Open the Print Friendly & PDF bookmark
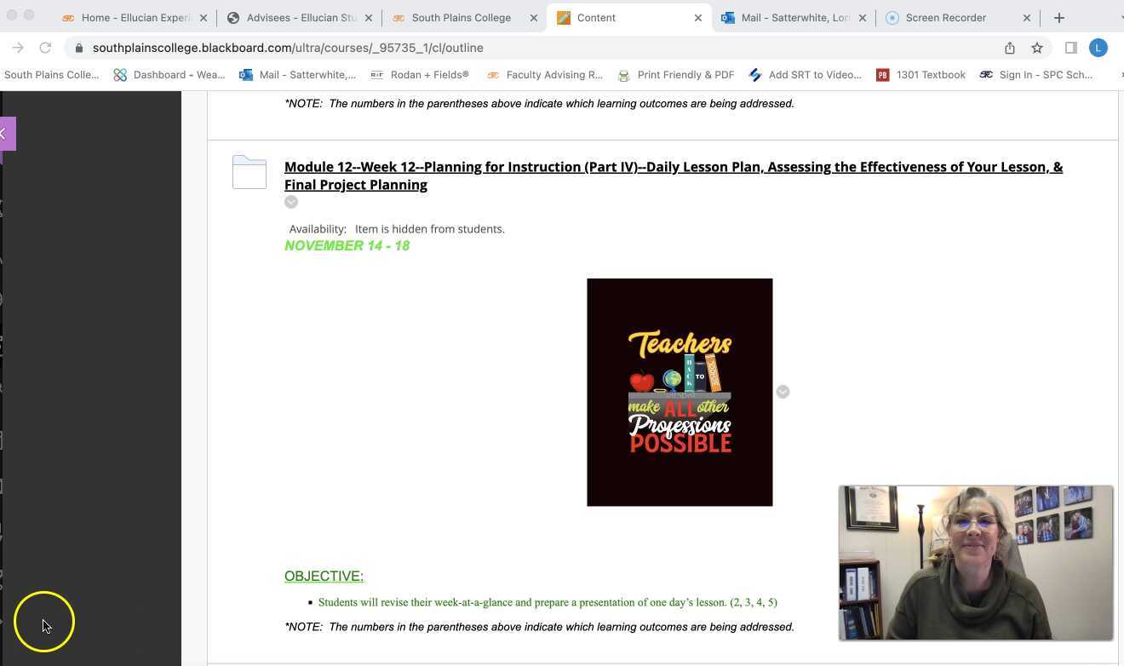The height and width of the screenshot is (666, 1124). 676,75
